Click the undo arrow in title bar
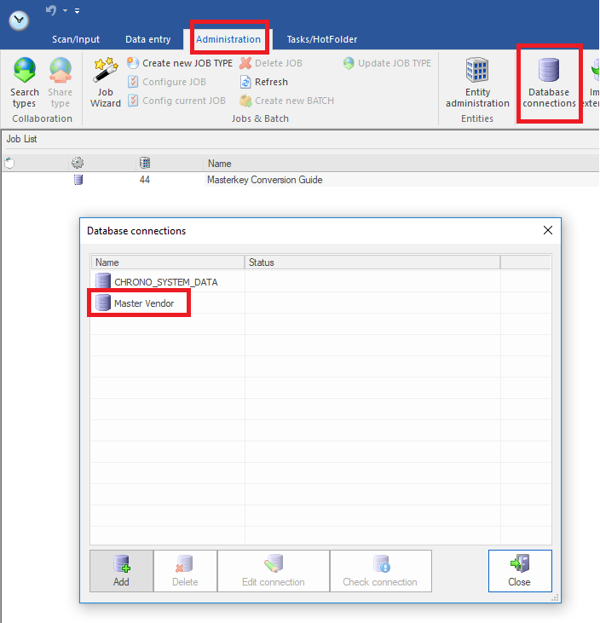 point(51,10)
